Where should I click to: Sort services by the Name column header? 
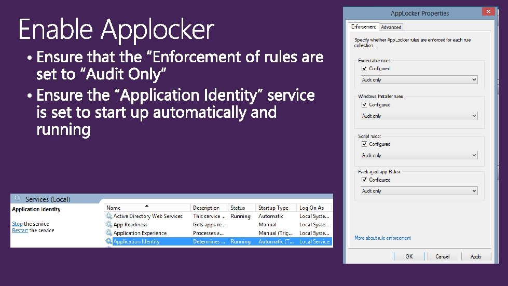147,208
